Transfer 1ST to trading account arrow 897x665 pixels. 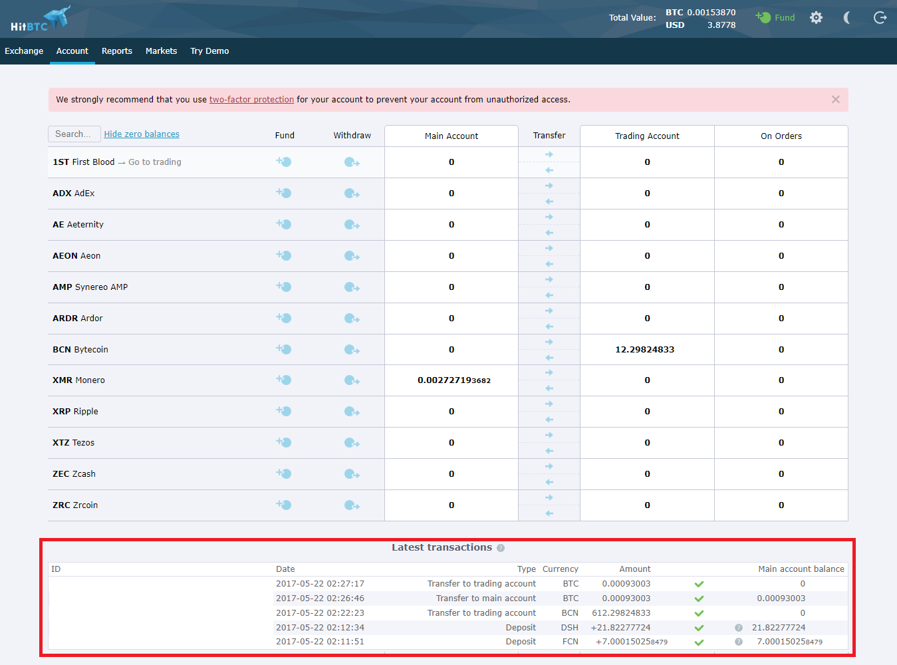(549, 154)
